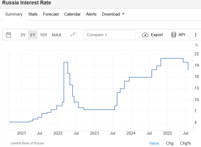
Task: Open the Calendar tab
Action: (x=72, y=14)
